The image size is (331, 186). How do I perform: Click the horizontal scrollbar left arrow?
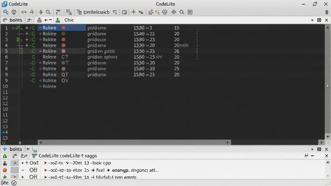pyautogui.click(x=40, y=142)
